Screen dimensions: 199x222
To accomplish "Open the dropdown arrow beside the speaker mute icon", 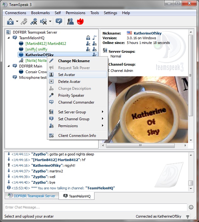I will tap(50, 22).
